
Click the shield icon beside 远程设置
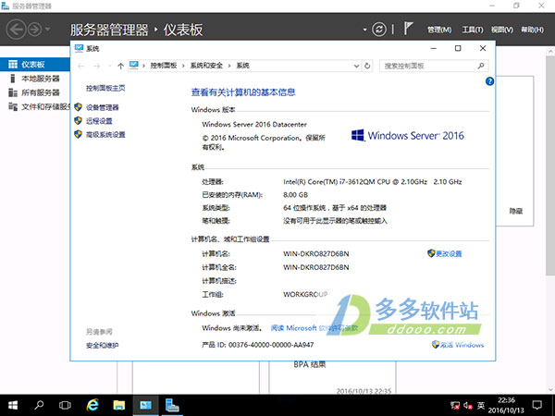[x=79, y=120]
